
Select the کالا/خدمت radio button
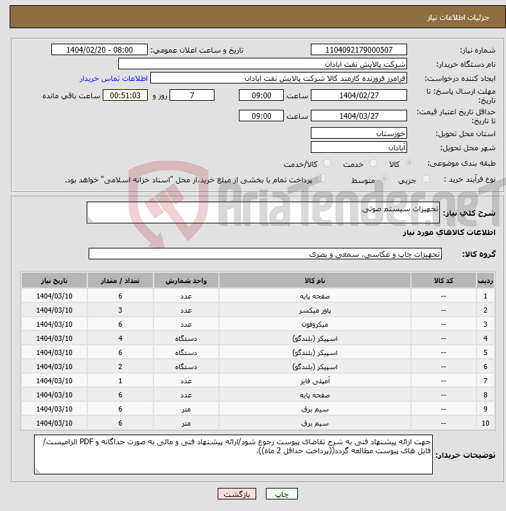tap(327, 163)
